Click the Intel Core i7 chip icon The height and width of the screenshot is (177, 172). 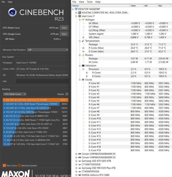[x=79, y=16]
